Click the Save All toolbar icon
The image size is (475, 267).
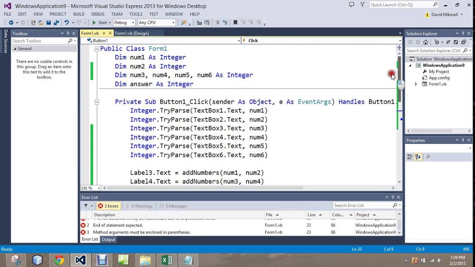click(x=56, y=23)
